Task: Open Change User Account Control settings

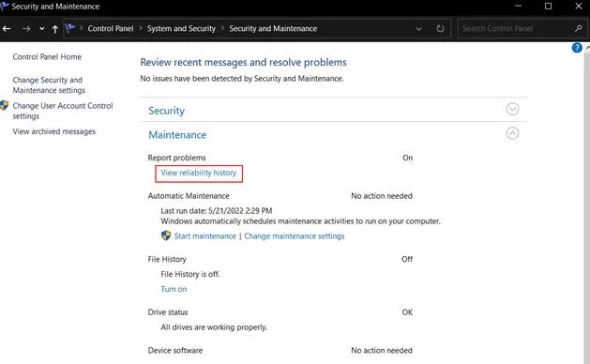Action: 63,111
